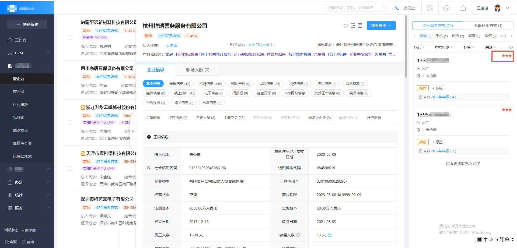Switch to 职场人脉 (0) tab
Viewport: 517px width, 248px height.
(x=198, y=70)
